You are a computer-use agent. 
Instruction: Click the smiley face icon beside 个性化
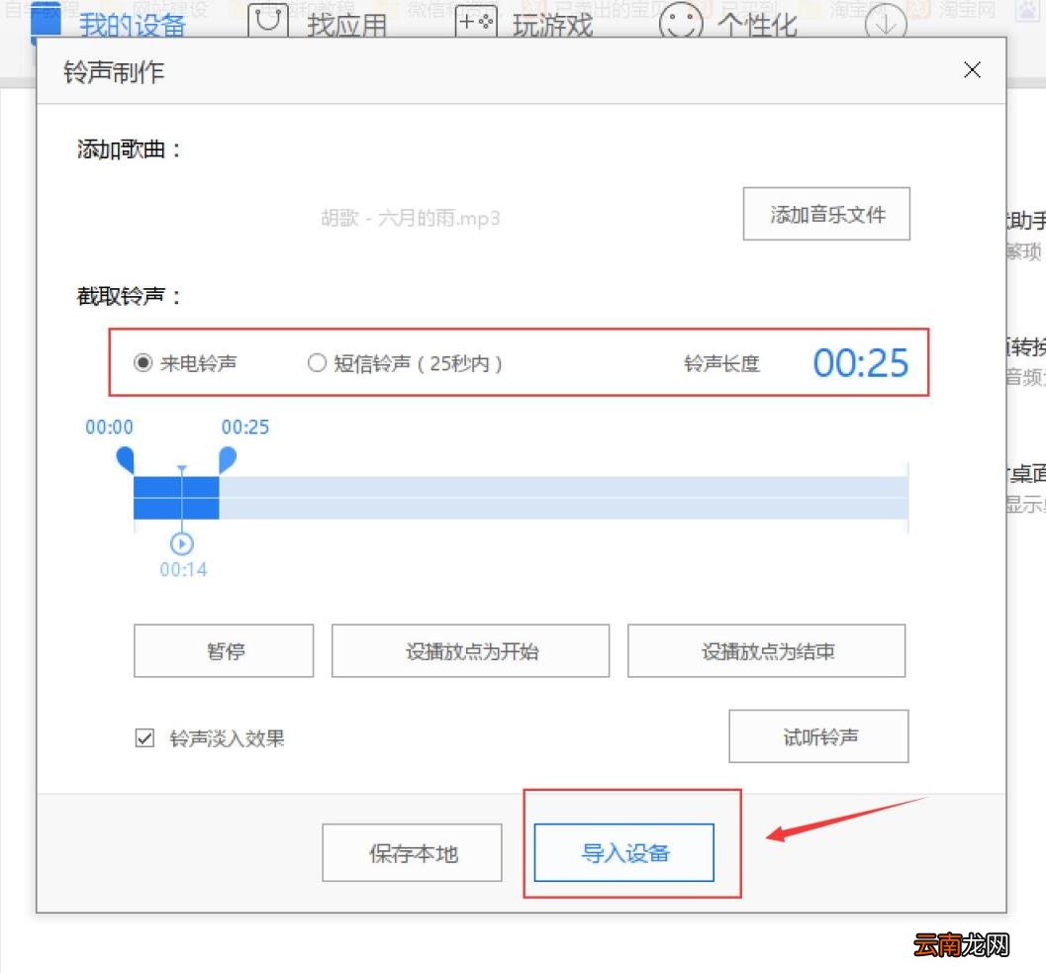[681, 22]
